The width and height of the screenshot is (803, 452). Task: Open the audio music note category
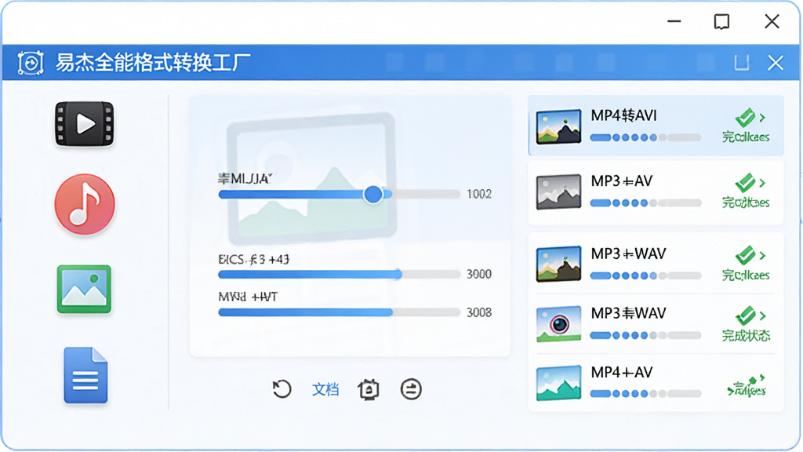click(x=85, y=204)
